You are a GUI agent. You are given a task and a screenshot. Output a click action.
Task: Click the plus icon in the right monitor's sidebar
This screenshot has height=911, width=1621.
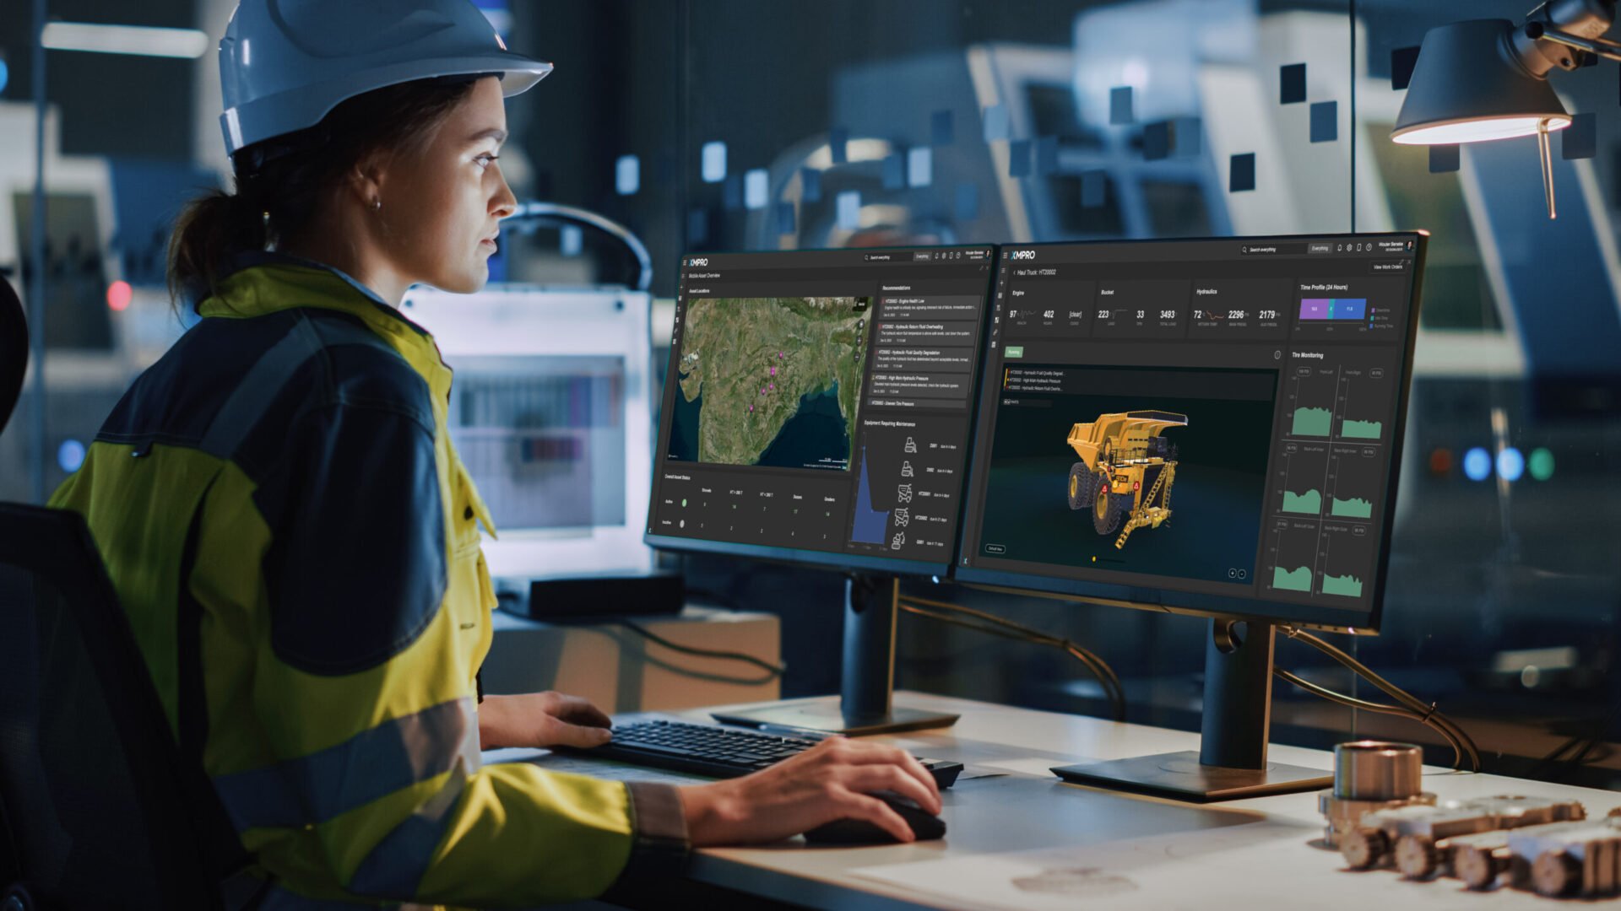(1001, 283)
